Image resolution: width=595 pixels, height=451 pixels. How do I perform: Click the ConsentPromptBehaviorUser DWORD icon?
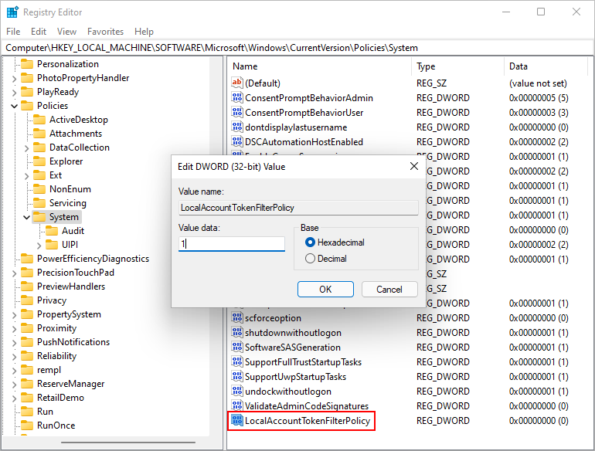236,112
